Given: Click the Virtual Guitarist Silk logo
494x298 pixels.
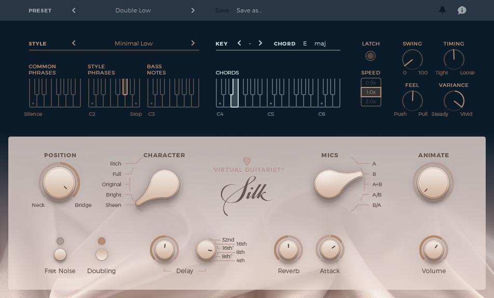Looking at the screenshot, I should (x=248, y=186).
